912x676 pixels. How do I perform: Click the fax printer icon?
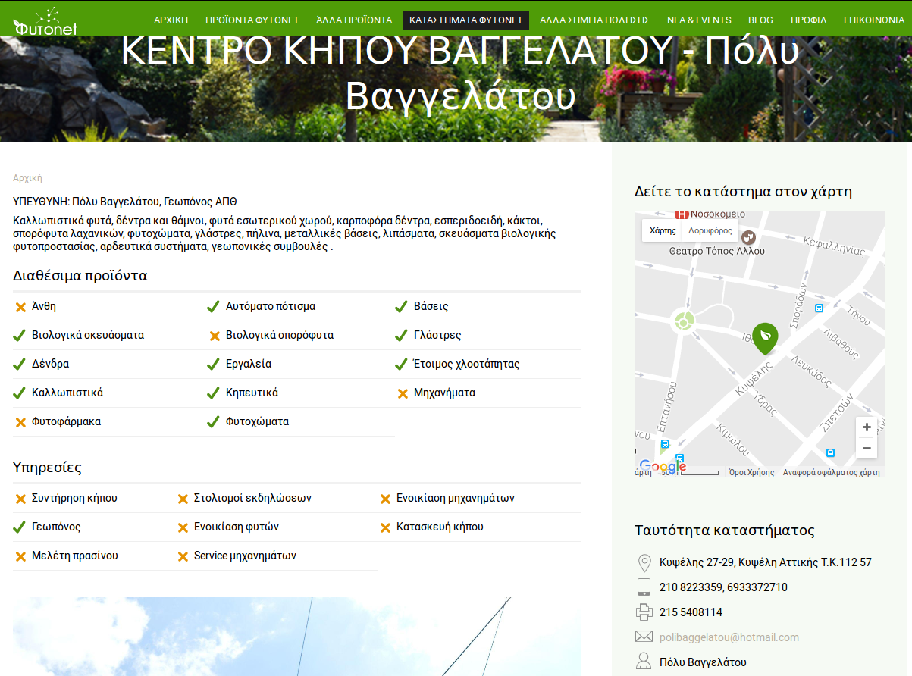click(x=644, y=612)
